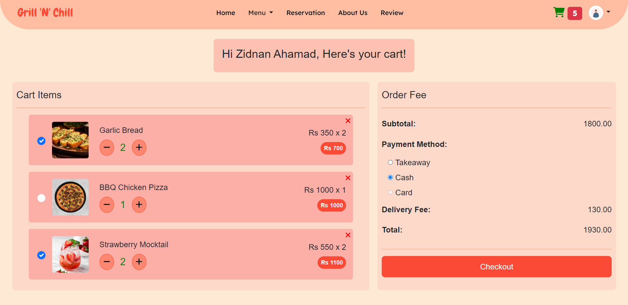The image size is (628, 305).
Task: Decrease Garlic Bread quantity with minus icon
Action: pyautogui.click(x=107, y=148)
